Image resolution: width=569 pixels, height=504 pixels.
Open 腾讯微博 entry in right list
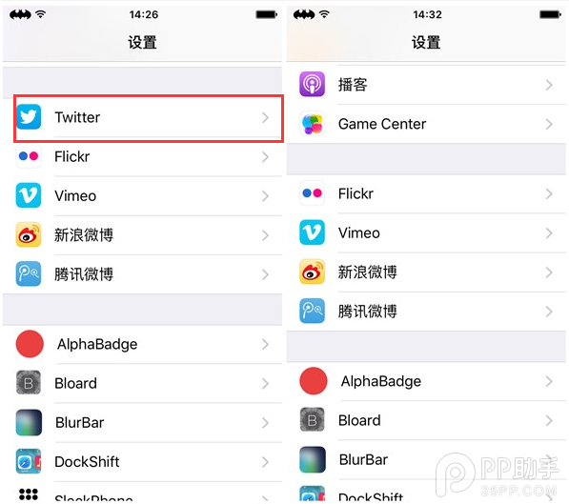(426, 311)
